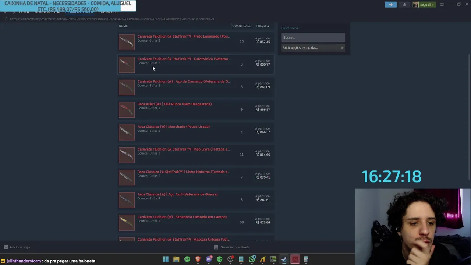
Task: Click the Steam market URL bar
Action: tap(112, 19)
